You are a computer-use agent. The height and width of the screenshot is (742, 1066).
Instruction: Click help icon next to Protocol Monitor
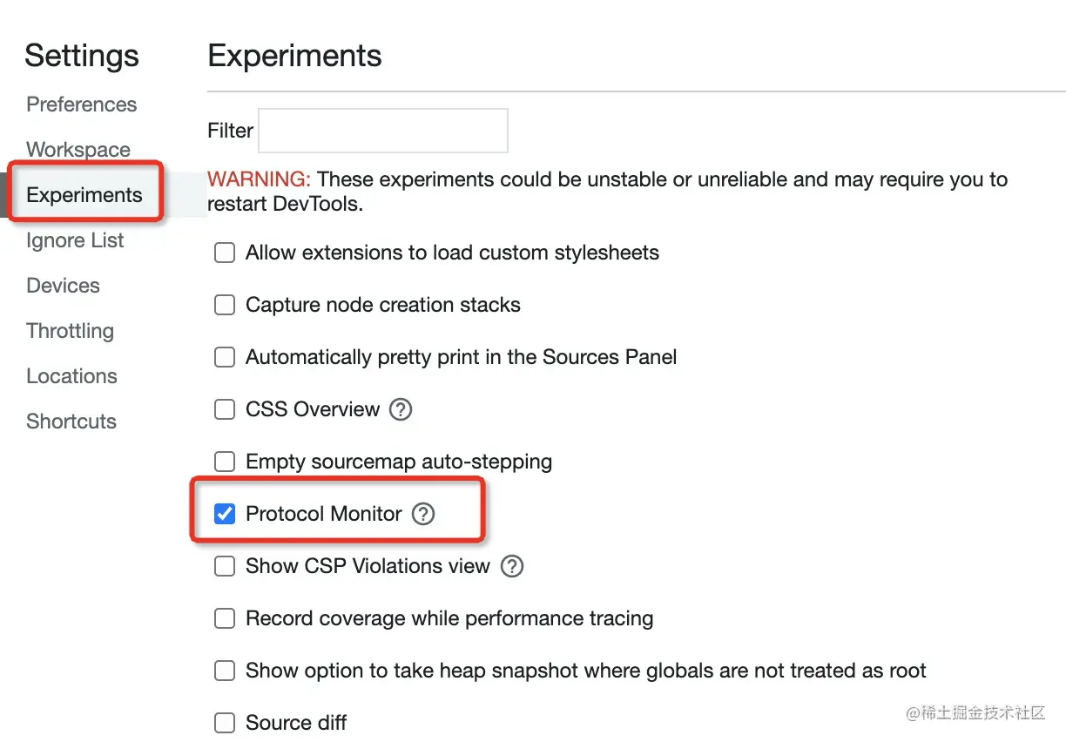[x=423, y=514]
